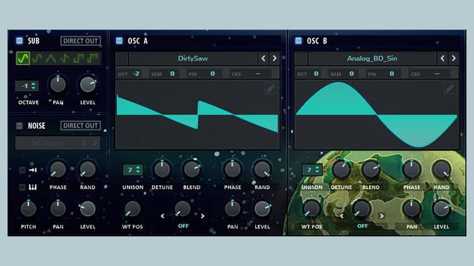Click the noise Level knob

click(88, 209)
